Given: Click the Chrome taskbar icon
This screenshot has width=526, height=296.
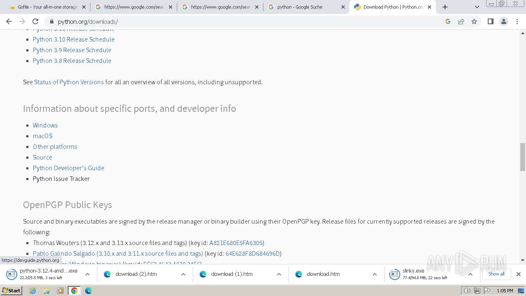Looking at the screenshot, I should (74, 291).
